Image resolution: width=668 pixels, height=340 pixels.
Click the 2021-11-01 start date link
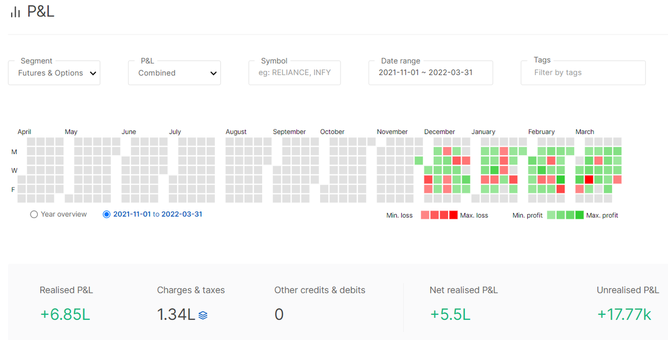click(132, 214)
